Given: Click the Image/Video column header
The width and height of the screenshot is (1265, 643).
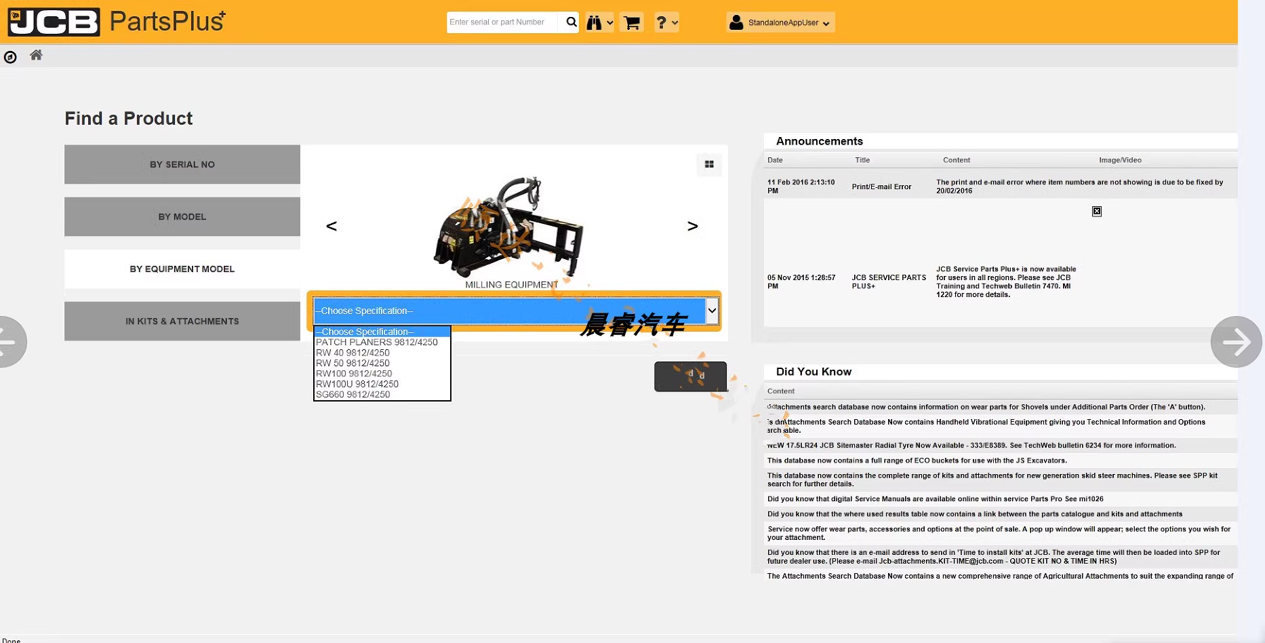Looking at the screenshot, I should pyautogui.click(x=1120, y=160).
